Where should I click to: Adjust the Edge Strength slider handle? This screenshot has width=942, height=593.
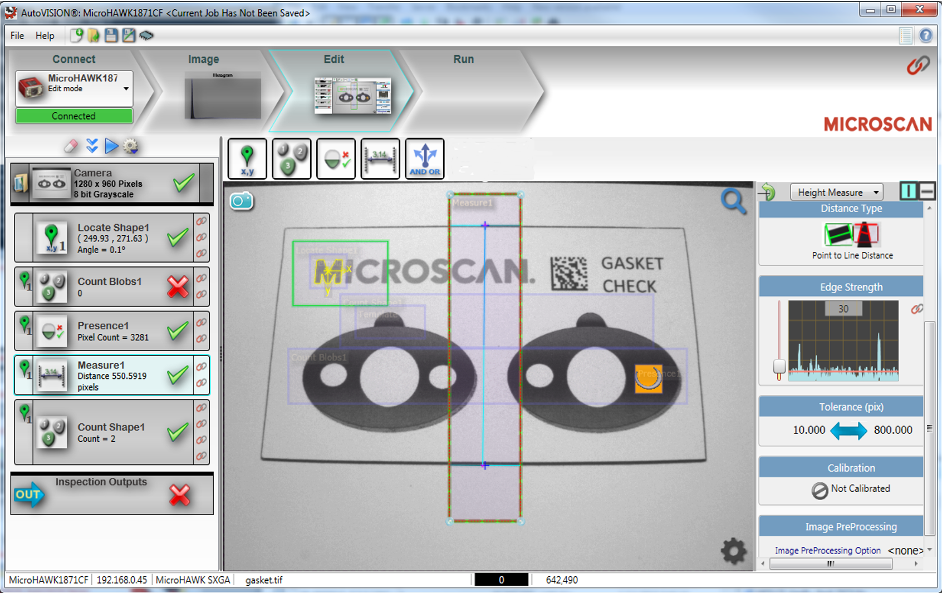779,366
